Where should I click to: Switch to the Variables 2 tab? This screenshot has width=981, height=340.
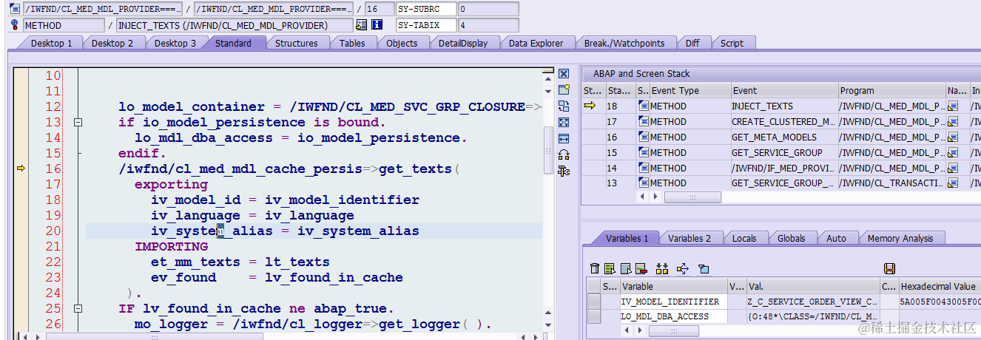pyautogui.click(x=690, y=238)
